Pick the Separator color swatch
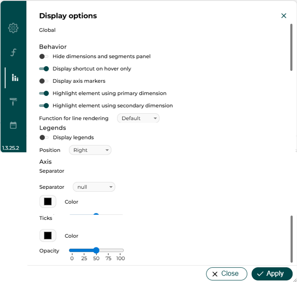The width and height of the screenshot is (297, 282). 48,201
